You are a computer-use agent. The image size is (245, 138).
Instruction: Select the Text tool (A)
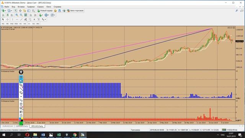(x=34, y=20)
